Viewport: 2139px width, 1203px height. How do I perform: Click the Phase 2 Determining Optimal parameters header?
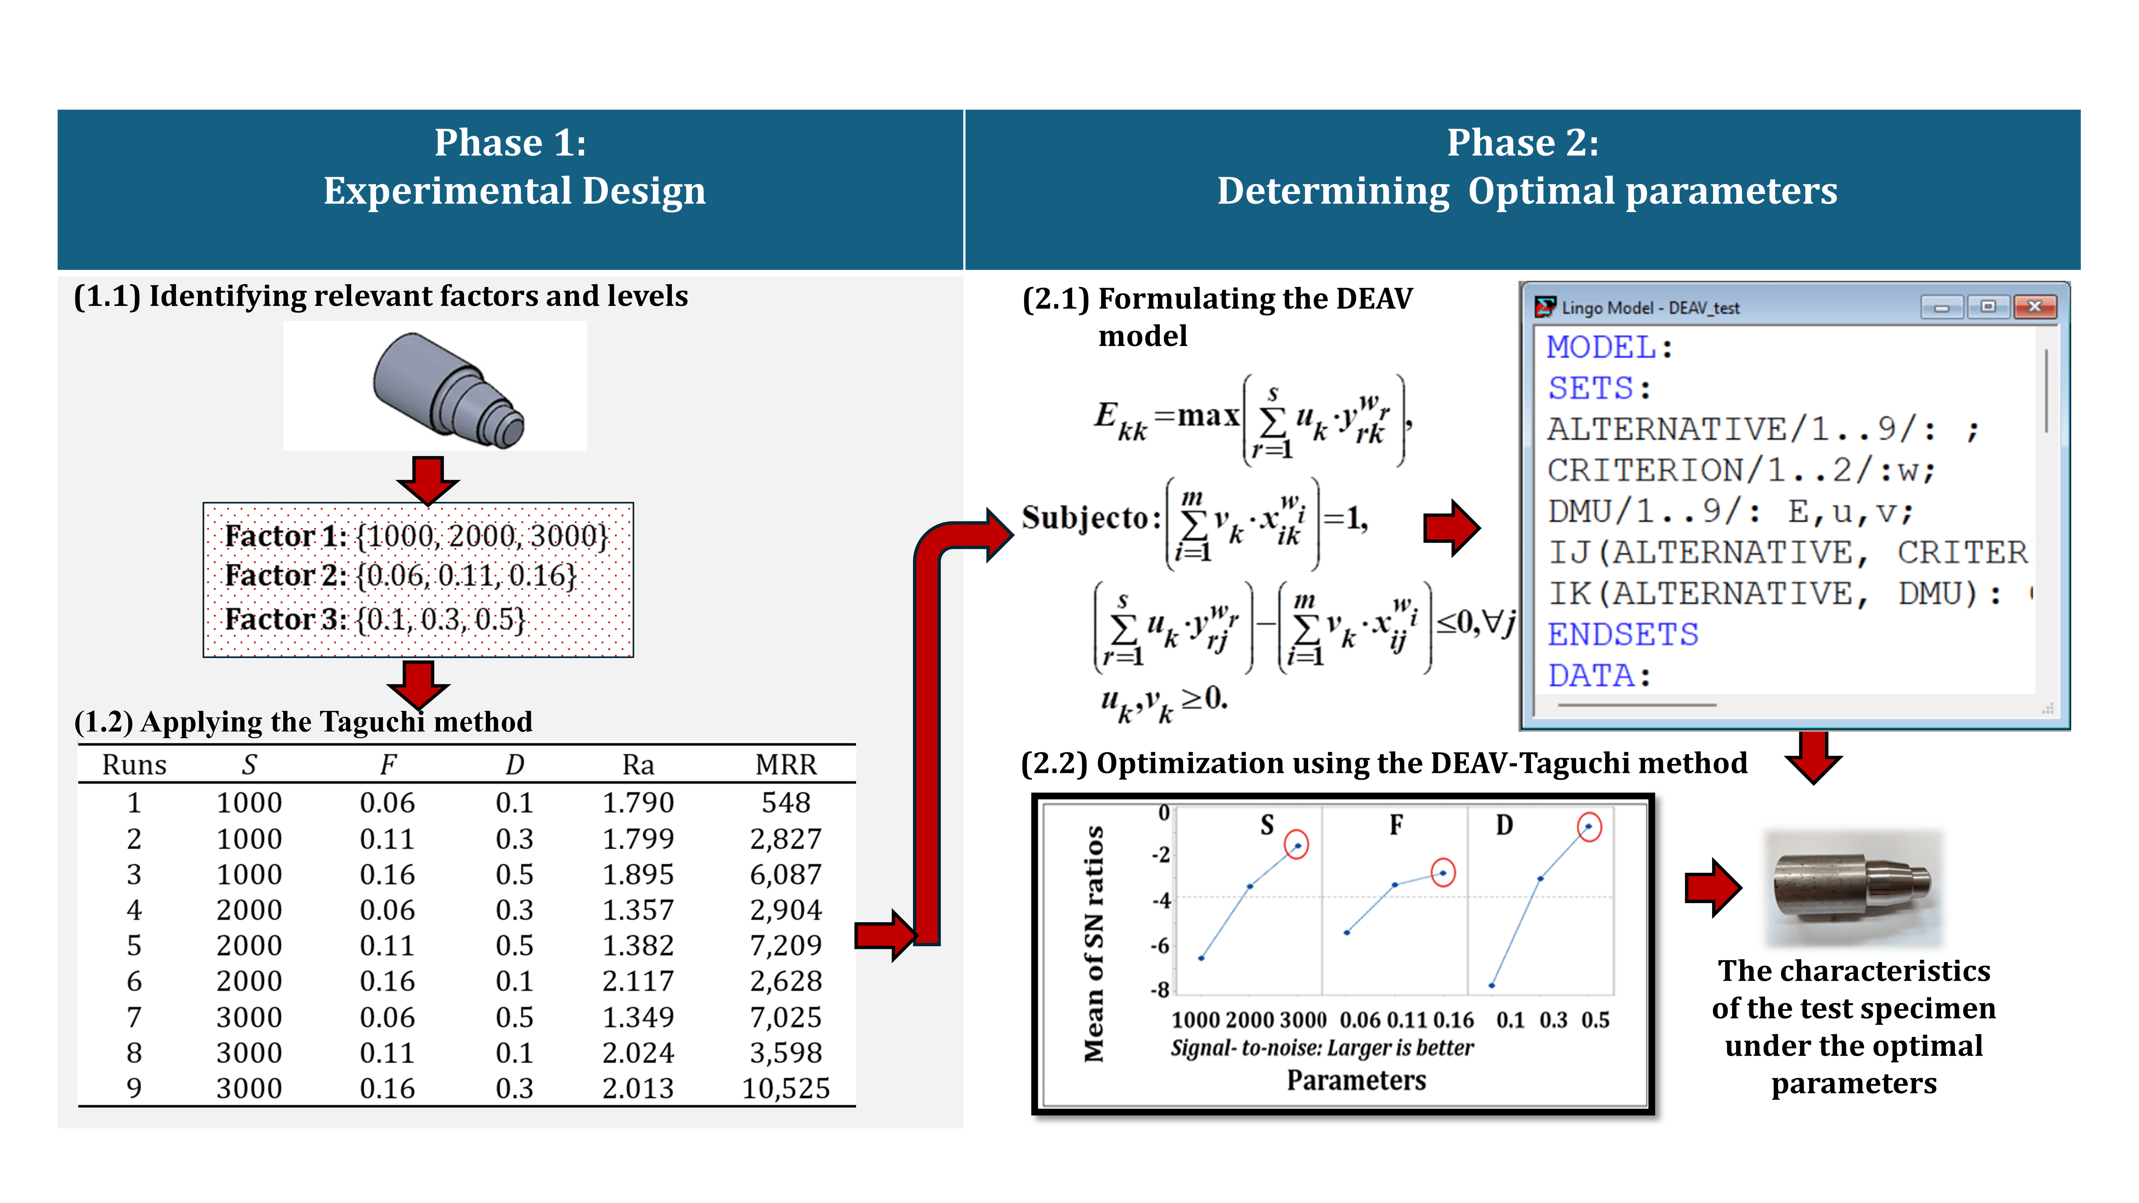click(1523, 189)
